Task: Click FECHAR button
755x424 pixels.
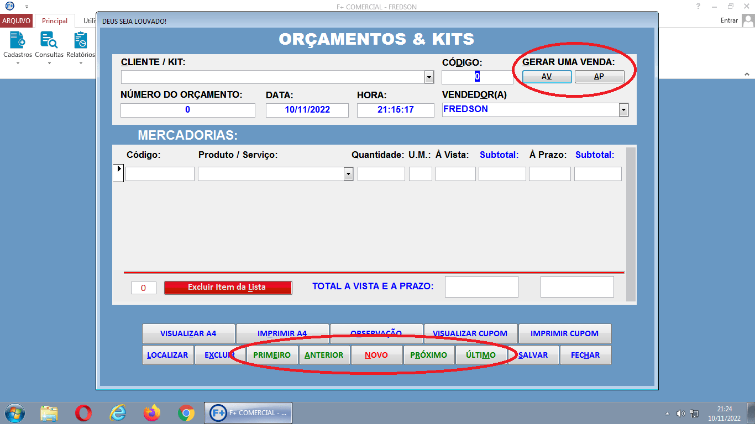Action: point(585,355)
